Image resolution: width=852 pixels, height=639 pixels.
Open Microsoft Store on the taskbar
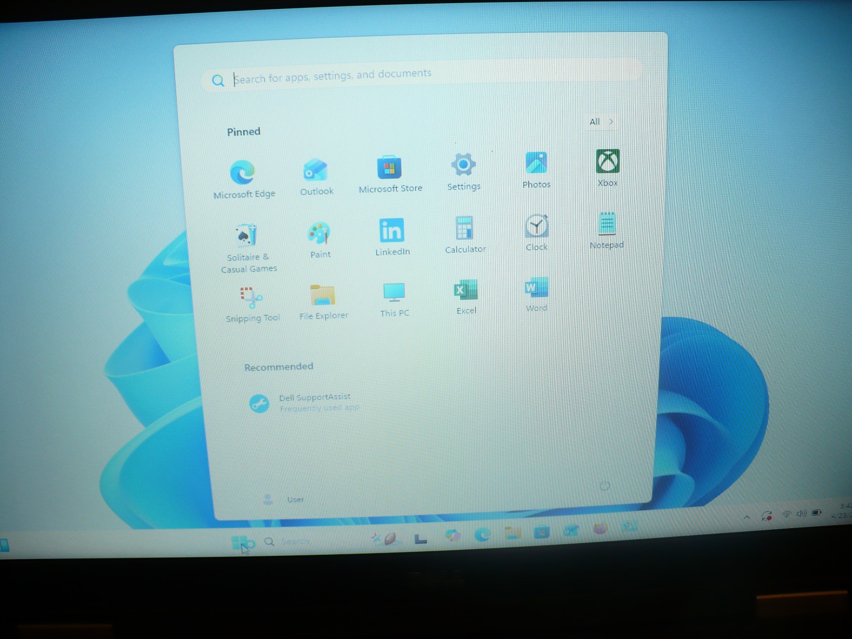542,531
